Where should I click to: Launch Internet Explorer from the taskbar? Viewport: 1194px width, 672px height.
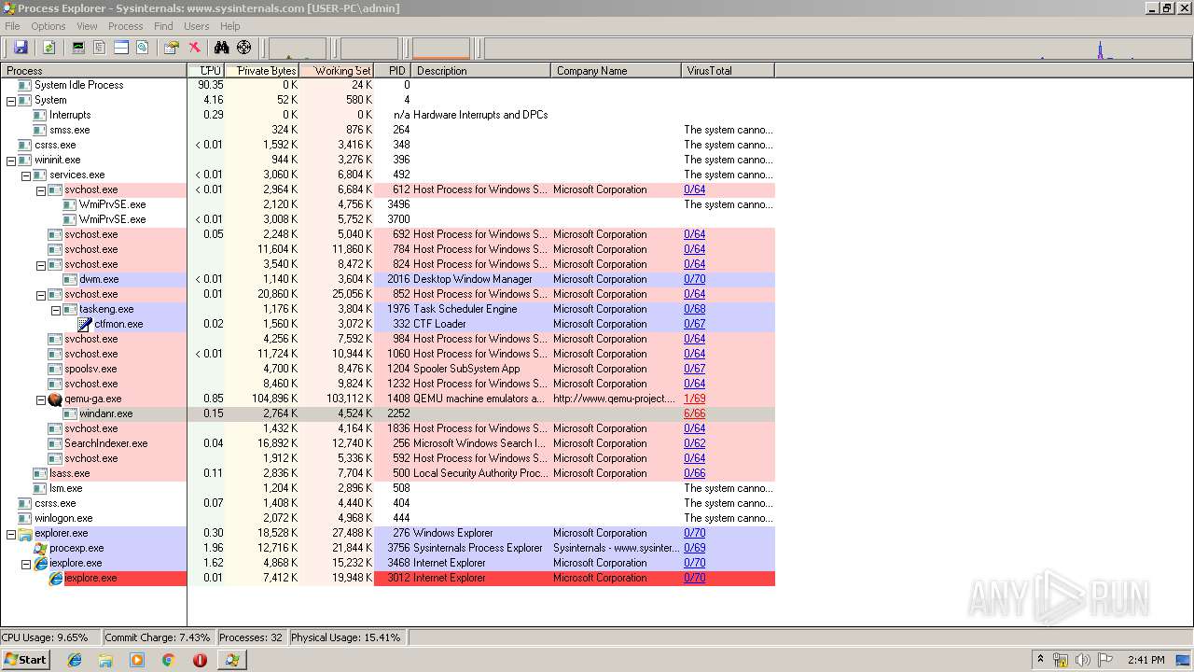tap(75, 660)
